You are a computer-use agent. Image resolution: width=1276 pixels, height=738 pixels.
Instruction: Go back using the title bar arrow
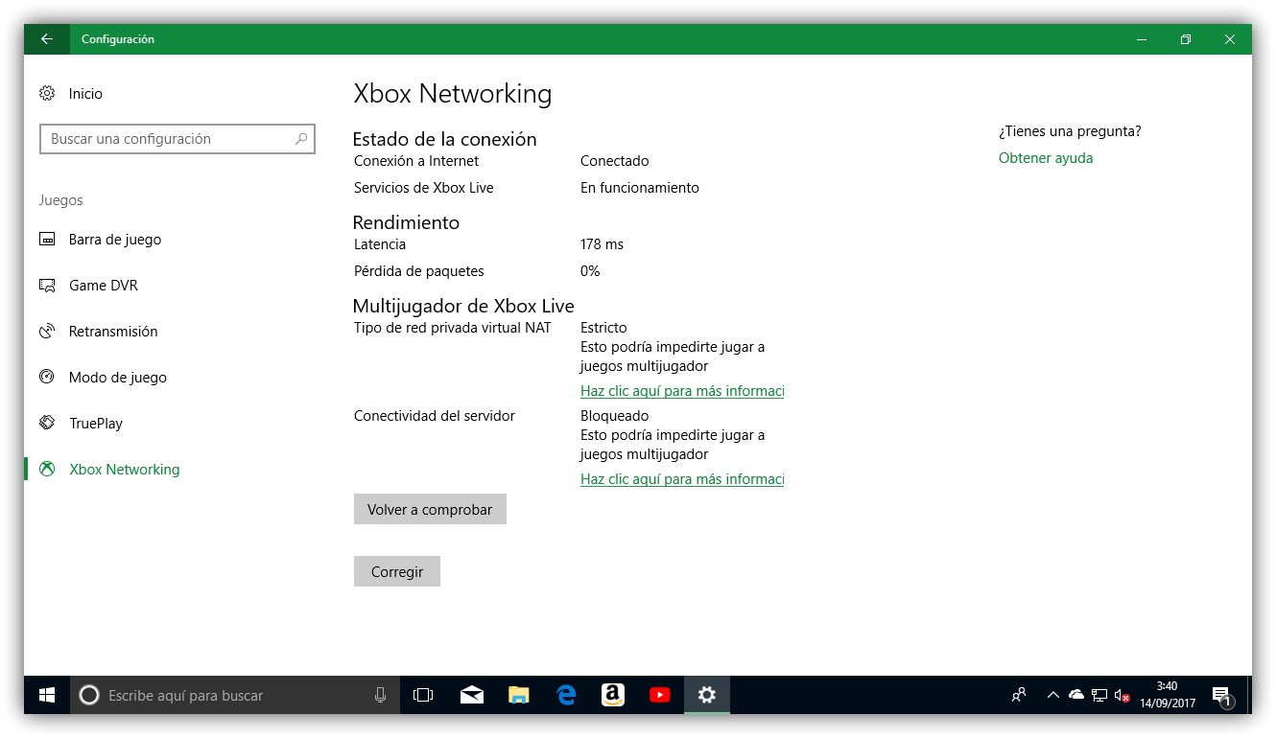[x=47, y=39]
